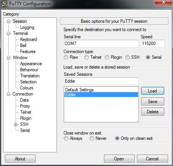Collapse the Session tree node

(x=8, y=21)
